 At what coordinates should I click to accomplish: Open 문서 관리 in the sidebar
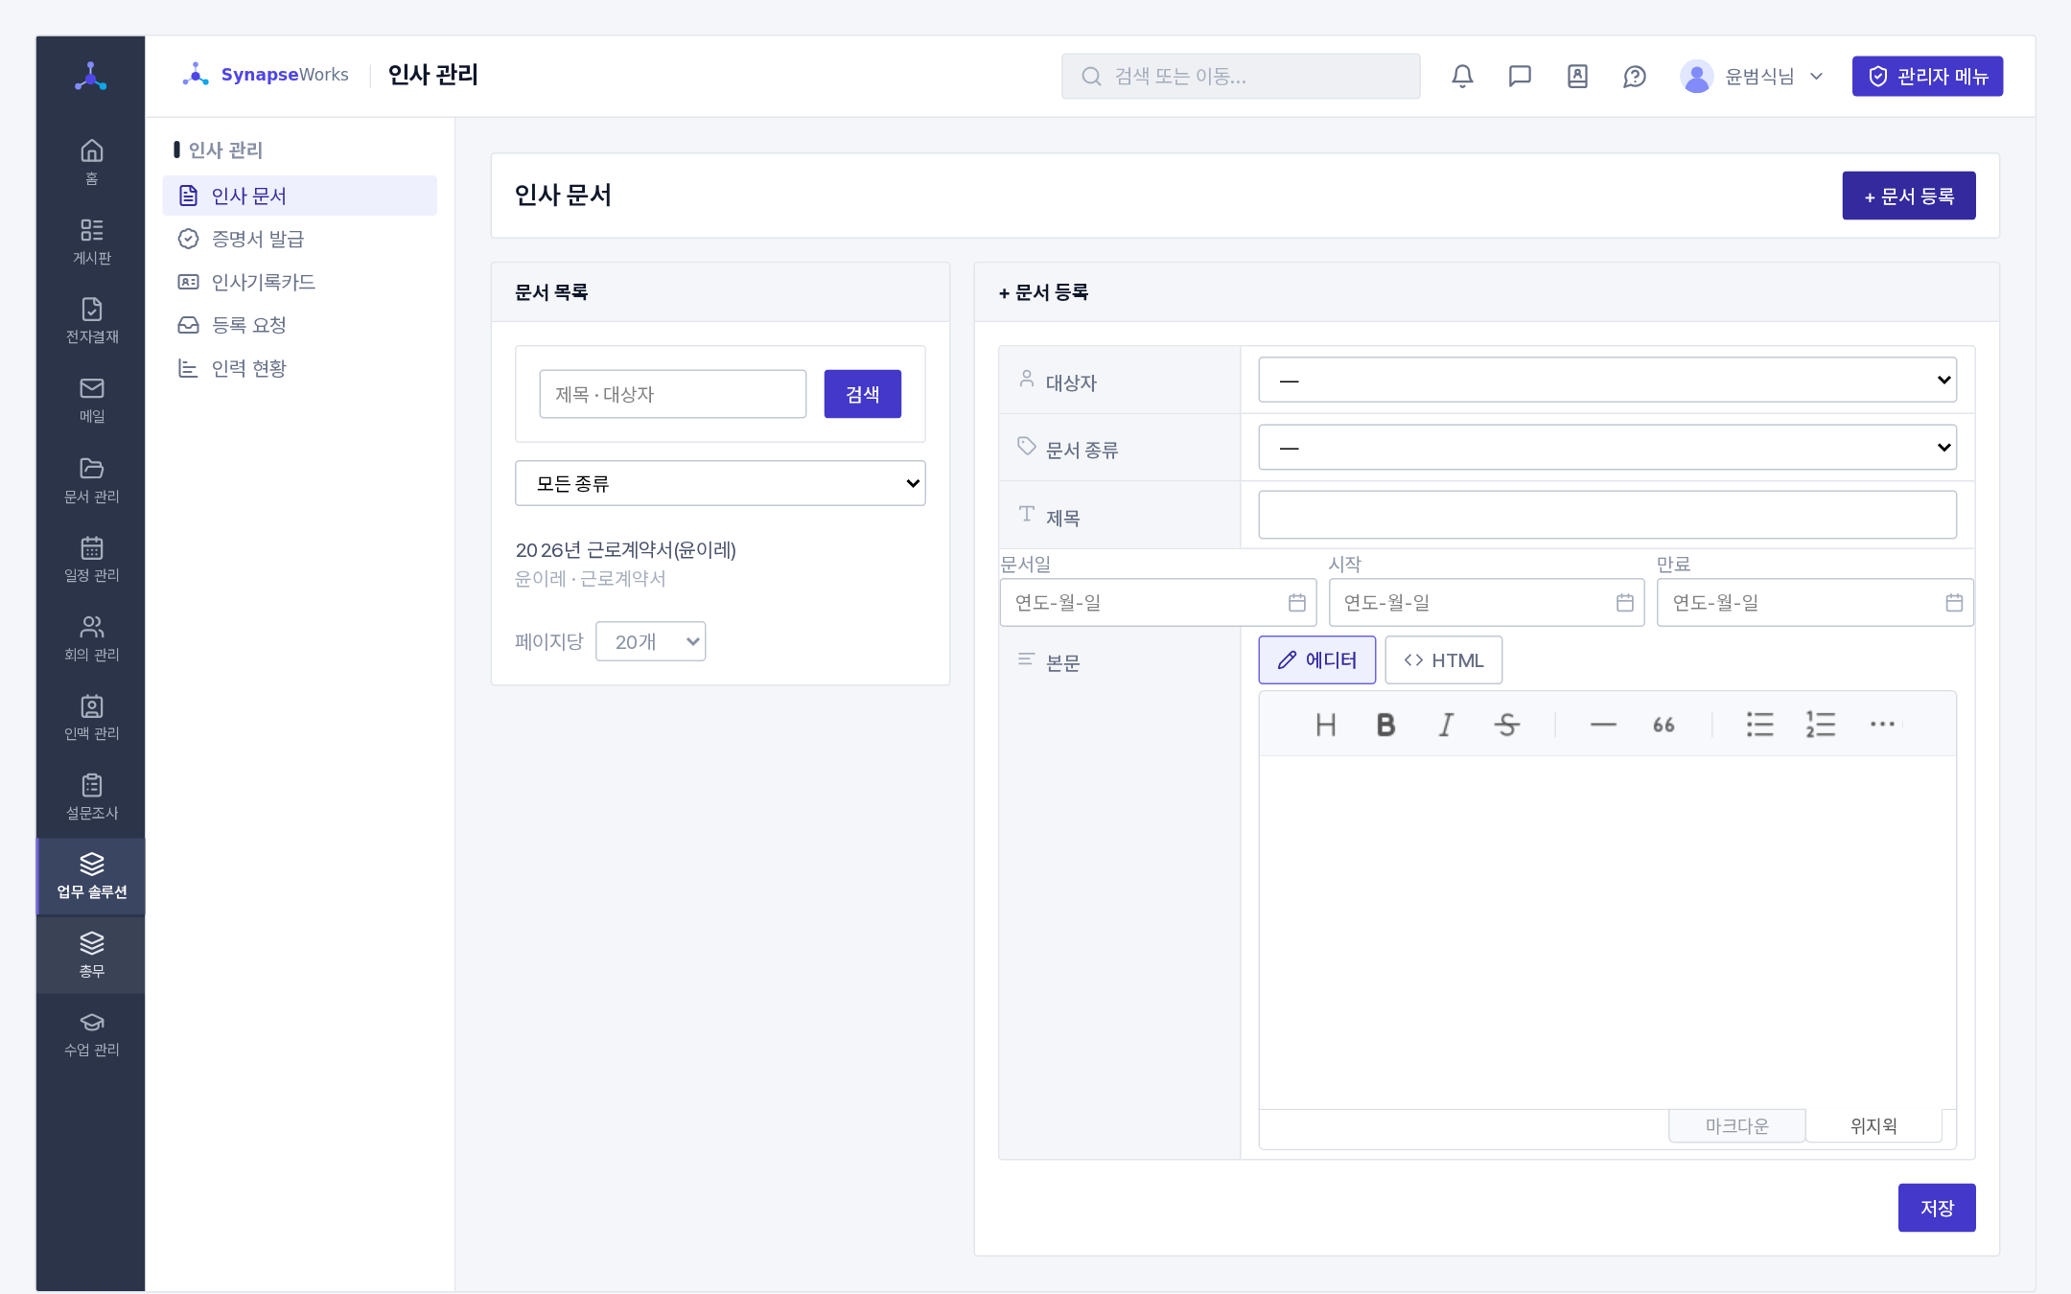(91, 479)
